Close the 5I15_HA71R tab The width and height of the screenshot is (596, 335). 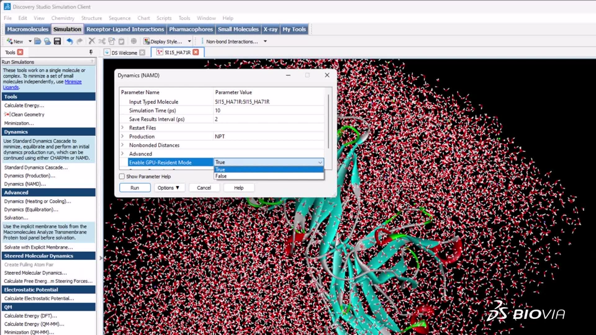click(196, 52)
